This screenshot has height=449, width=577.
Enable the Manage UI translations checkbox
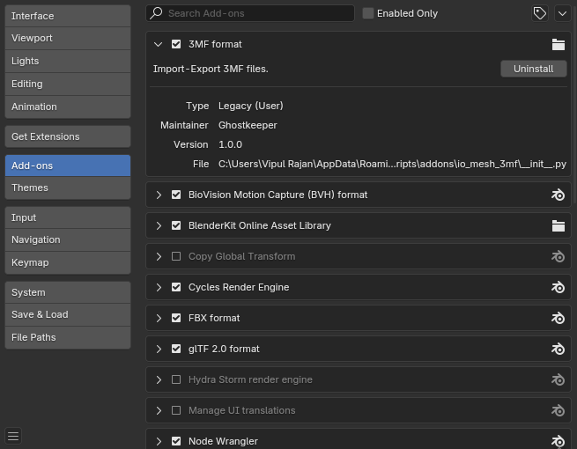[x=176, y=410]
